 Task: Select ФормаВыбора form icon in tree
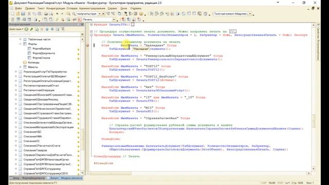tap(29, 49)
